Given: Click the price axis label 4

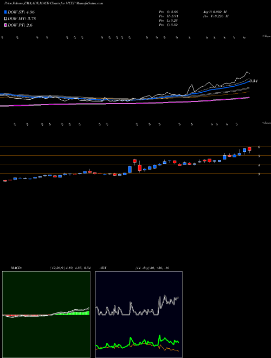Looking at the screenshot, I should [x=259, y=165].
